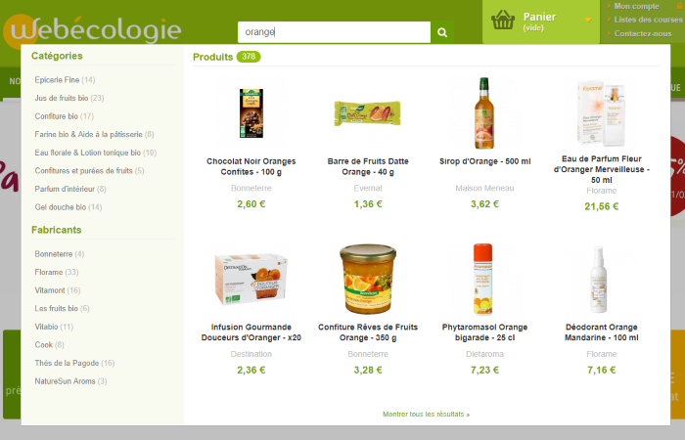
Task: Click Destination brand text
Action: [x=251, y=354]
